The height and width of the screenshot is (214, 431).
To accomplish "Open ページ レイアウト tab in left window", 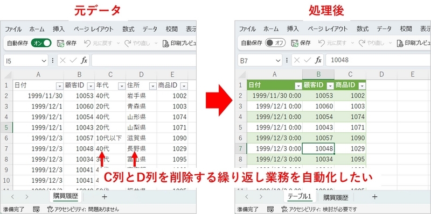I will tap(93, 30).
